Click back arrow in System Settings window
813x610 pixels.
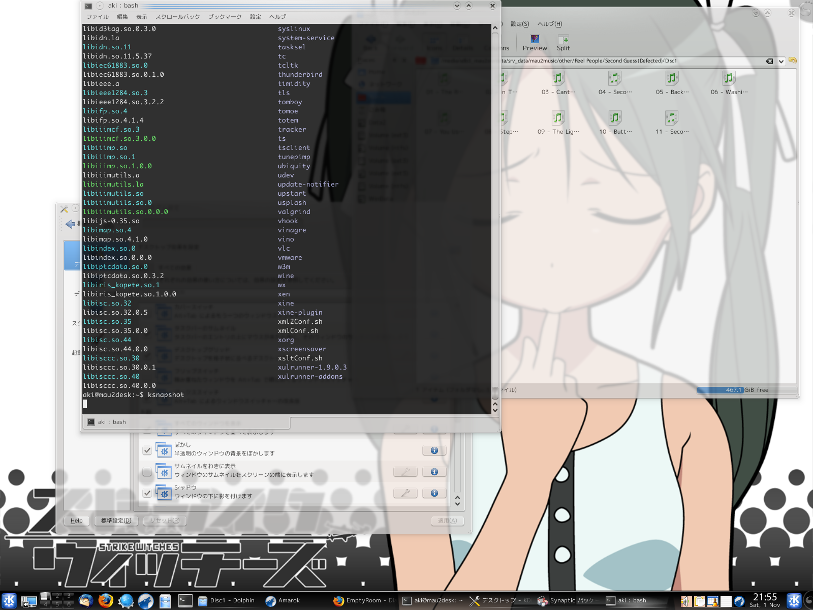click(71, 224)
